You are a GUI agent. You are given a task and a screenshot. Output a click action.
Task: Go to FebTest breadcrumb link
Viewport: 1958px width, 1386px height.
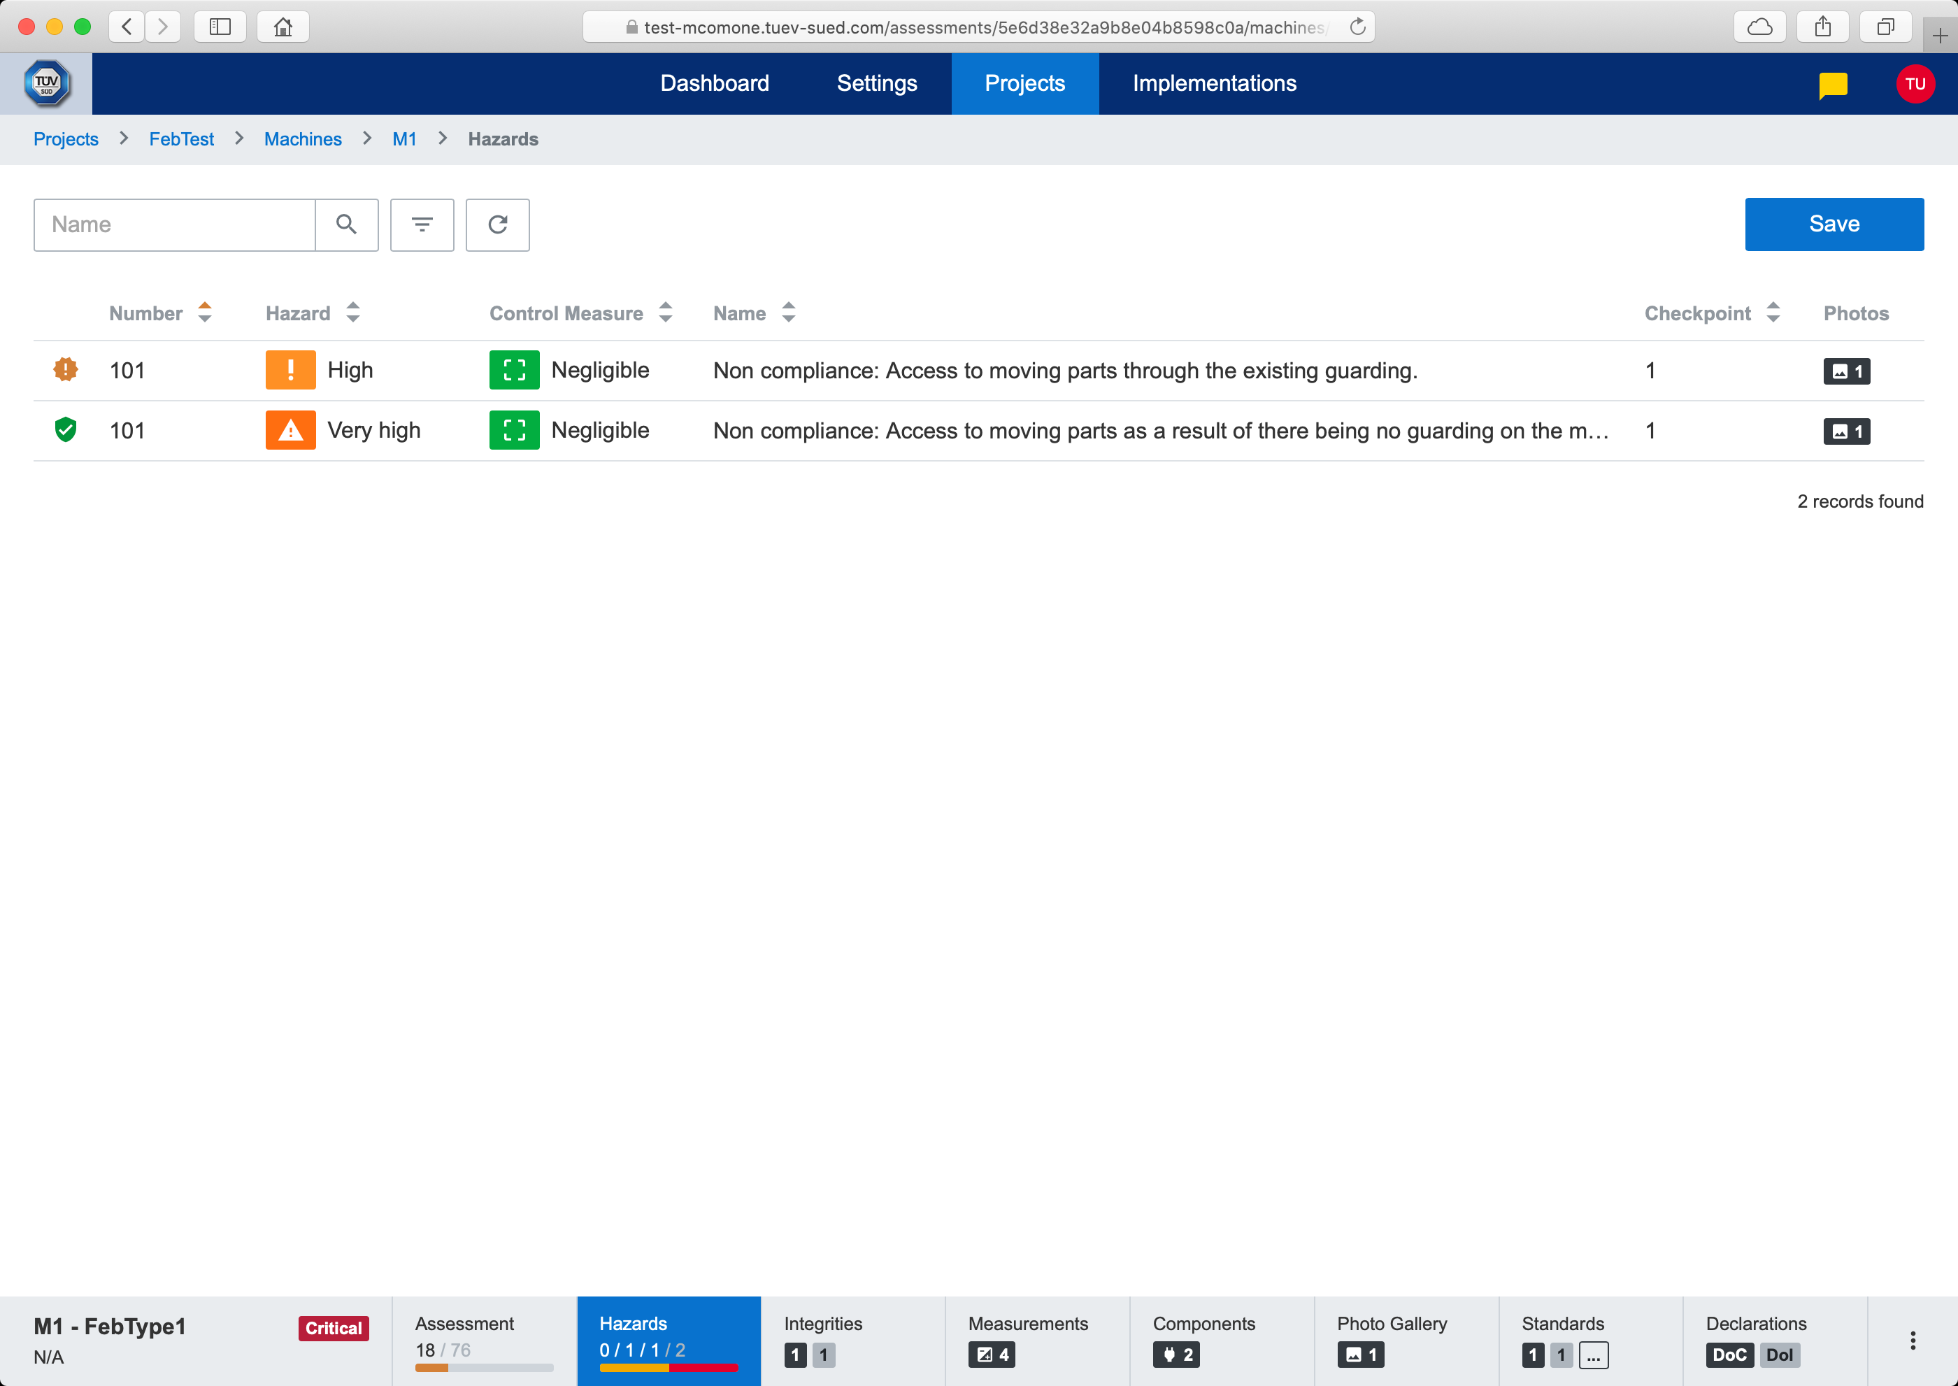tap(181, 139)
